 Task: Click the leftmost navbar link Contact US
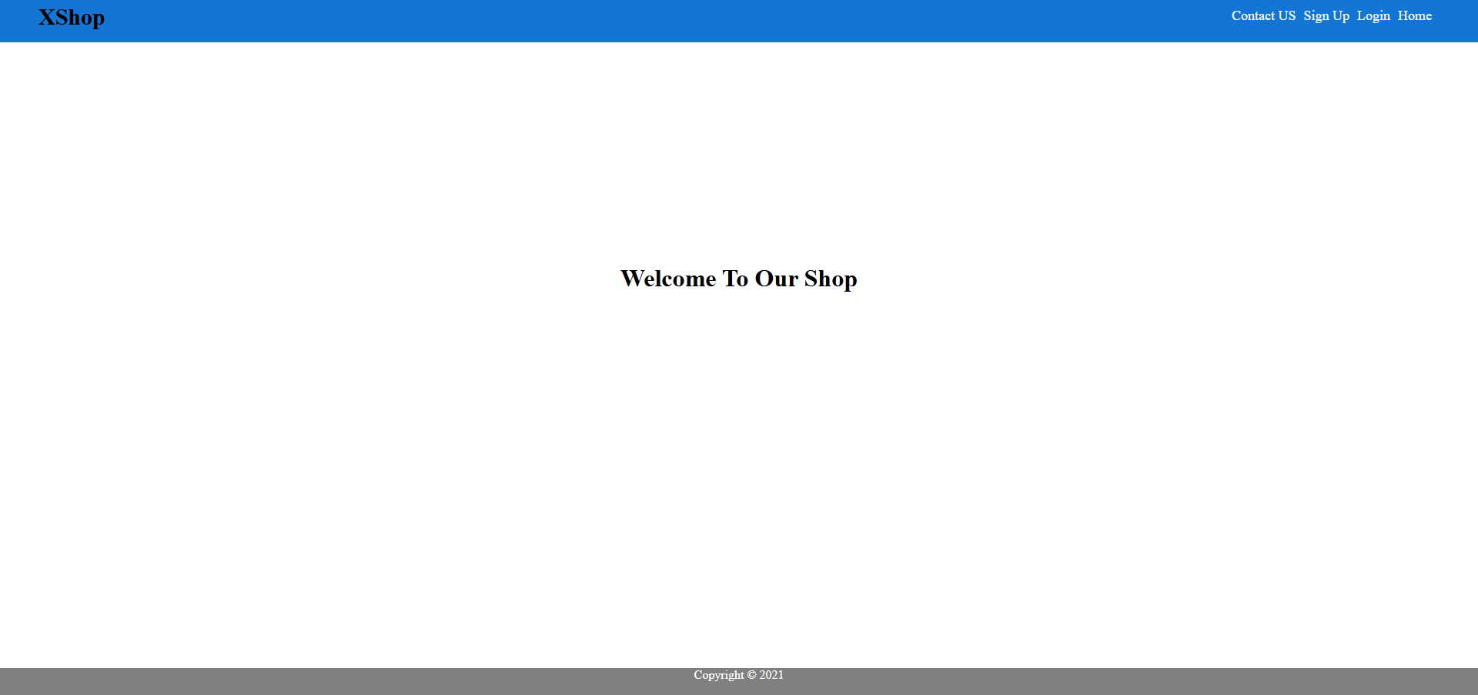[x=1263, y=15]
